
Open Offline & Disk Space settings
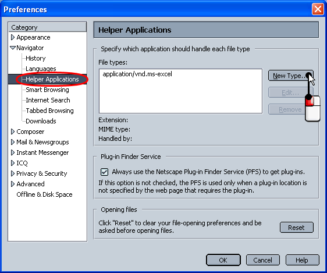44,194
